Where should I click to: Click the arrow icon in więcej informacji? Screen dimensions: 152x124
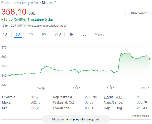tap(98, 119)
